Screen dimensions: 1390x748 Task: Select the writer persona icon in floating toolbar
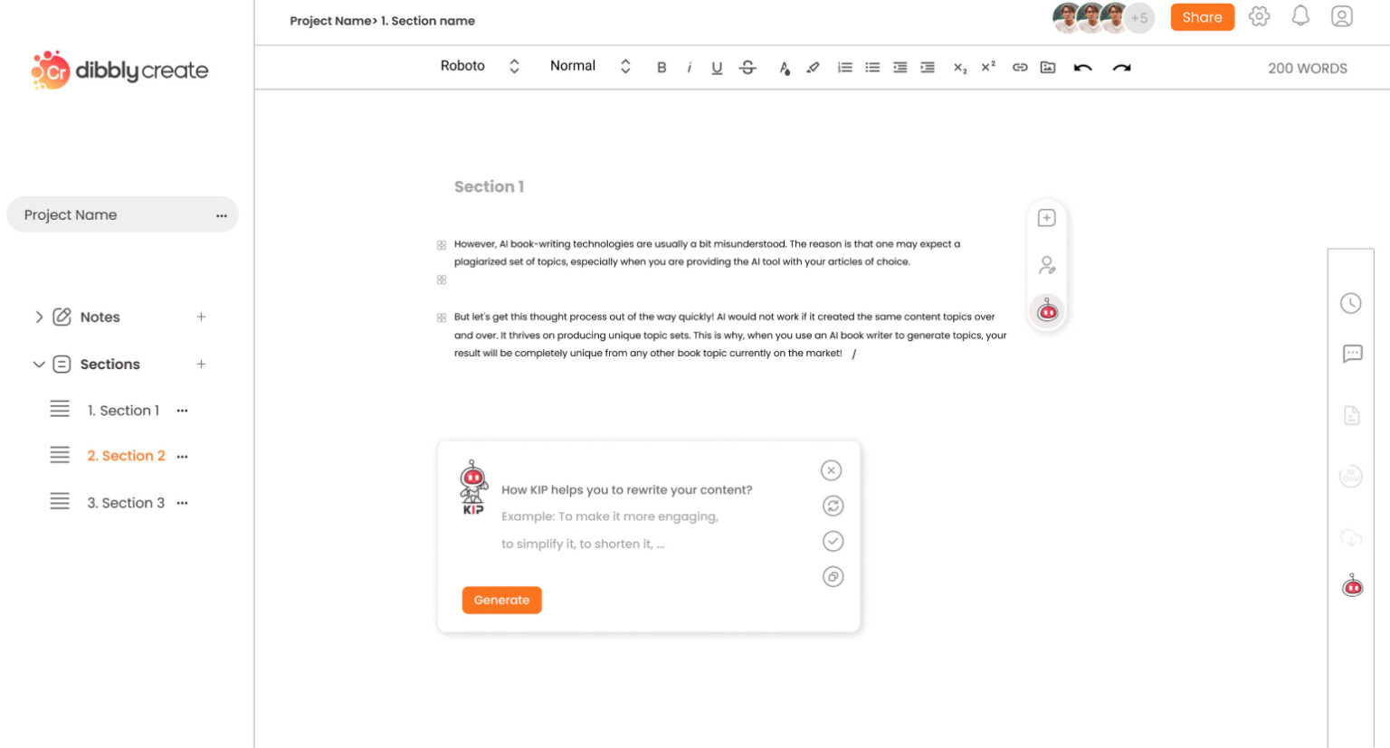[x=1047, y=265]
